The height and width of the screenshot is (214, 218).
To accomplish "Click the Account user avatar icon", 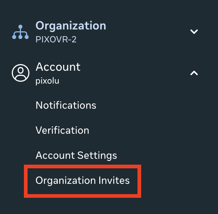I will click(21, 73).
